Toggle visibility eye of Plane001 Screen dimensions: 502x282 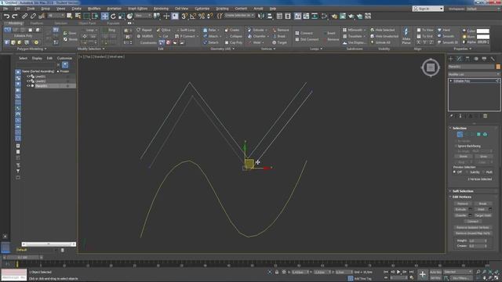pos(28,85)
